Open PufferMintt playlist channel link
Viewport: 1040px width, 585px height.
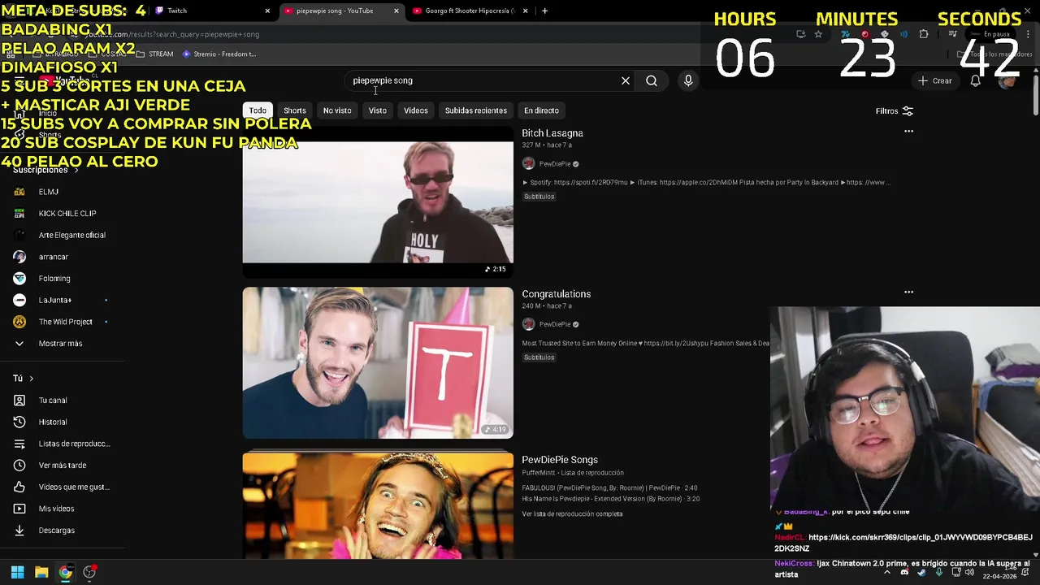coord(539,473)
